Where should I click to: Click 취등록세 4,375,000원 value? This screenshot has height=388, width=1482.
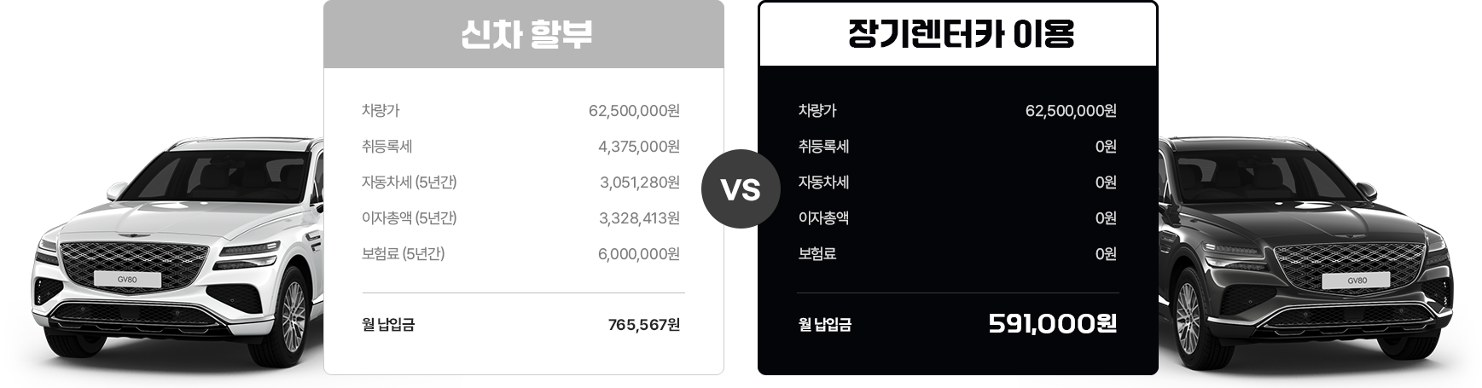638,147
